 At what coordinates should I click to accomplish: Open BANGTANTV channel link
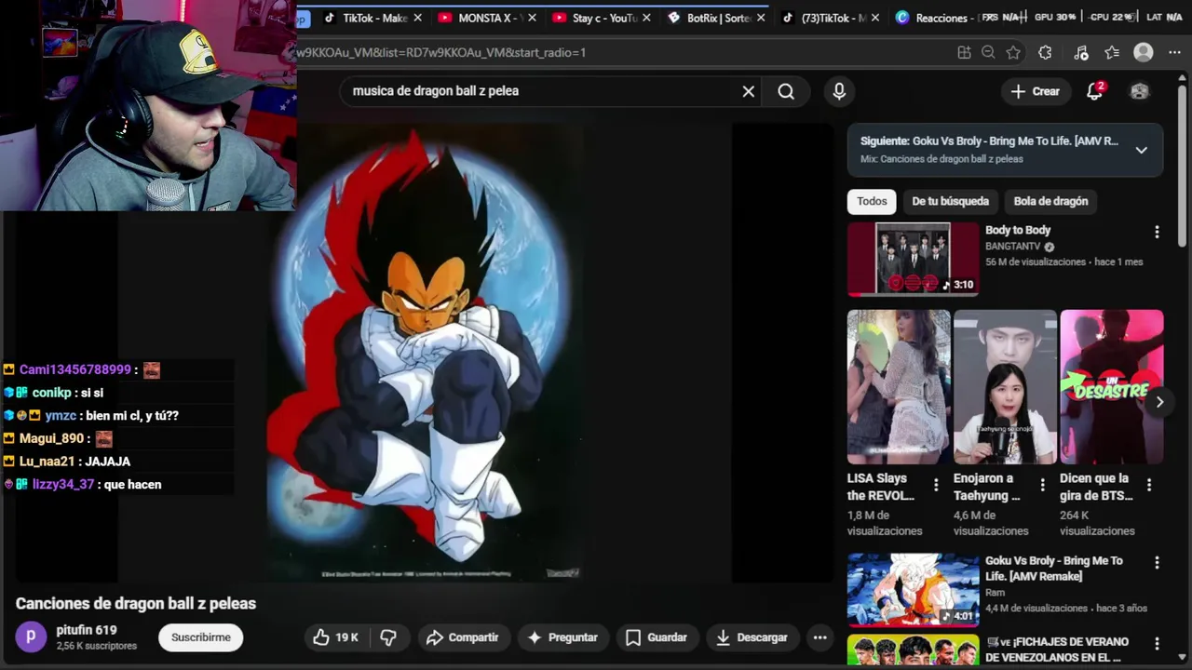click(x=1012, y=247)
